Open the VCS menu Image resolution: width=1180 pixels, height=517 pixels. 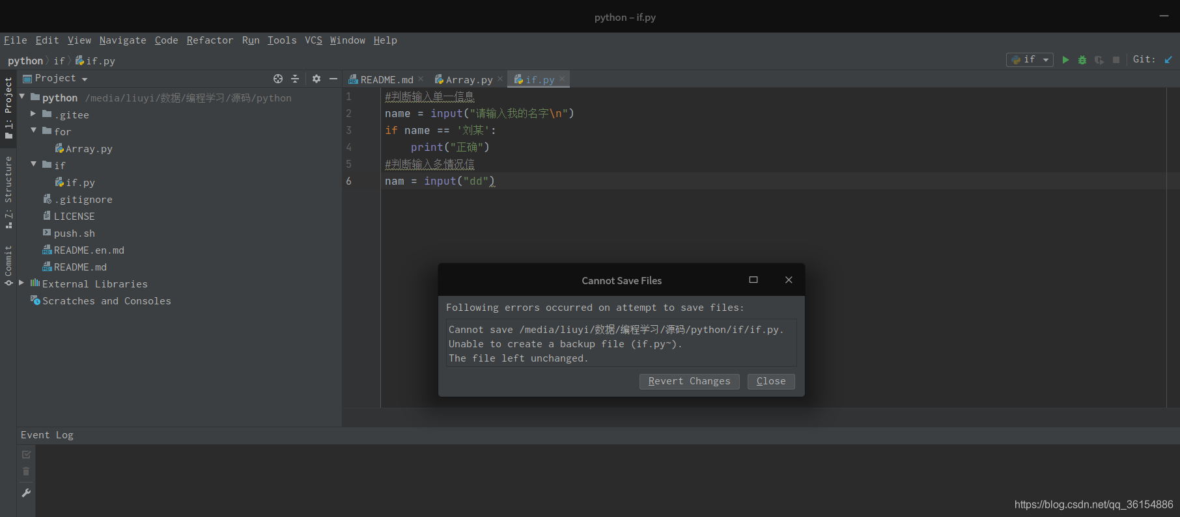(x=313, y=40)
